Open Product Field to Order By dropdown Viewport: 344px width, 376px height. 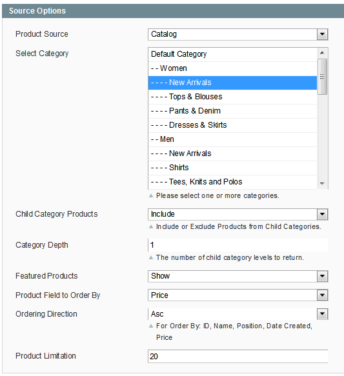(x=238, y=295)
